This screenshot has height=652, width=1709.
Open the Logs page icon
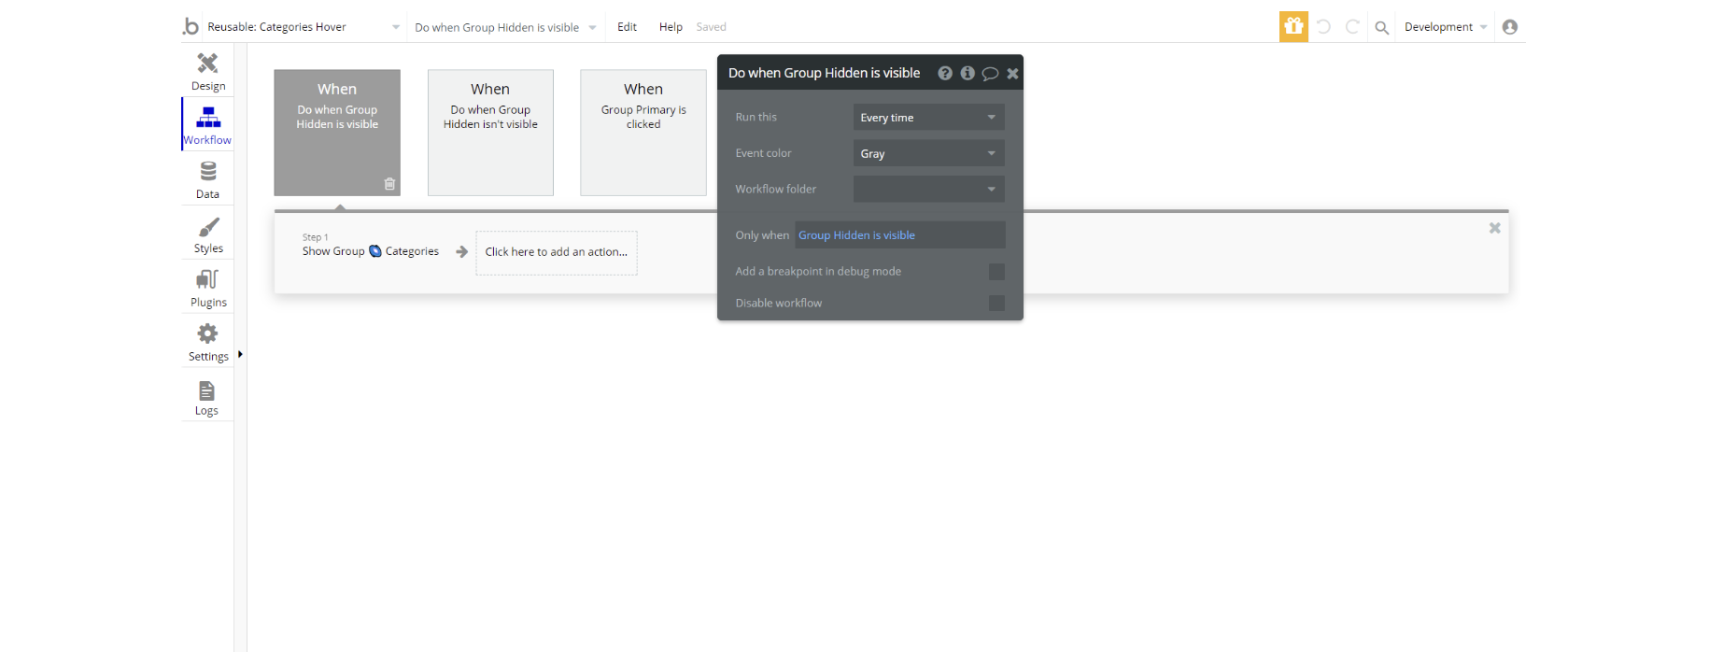point(206,397)
